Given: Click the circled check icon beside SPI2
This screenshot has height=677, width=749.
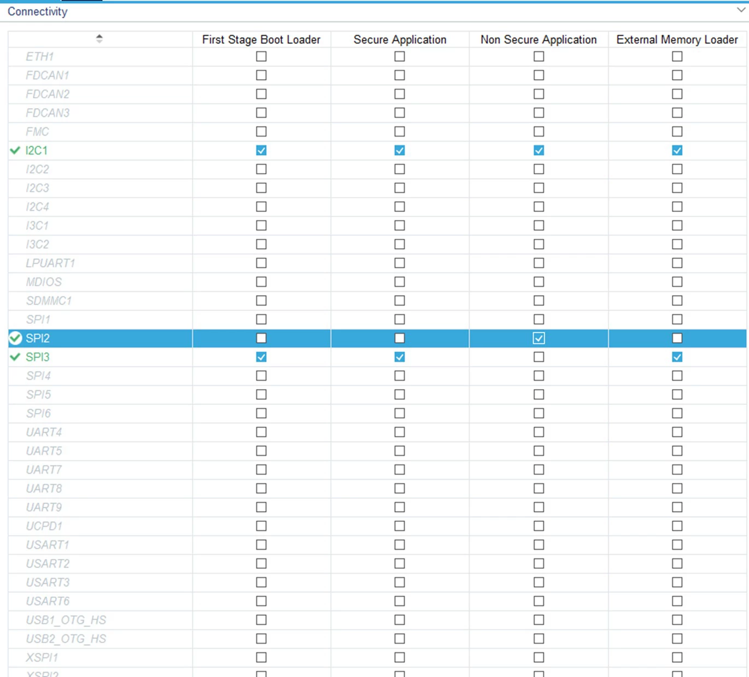Looking at the screenshot, I should click(x=16, y=338).
